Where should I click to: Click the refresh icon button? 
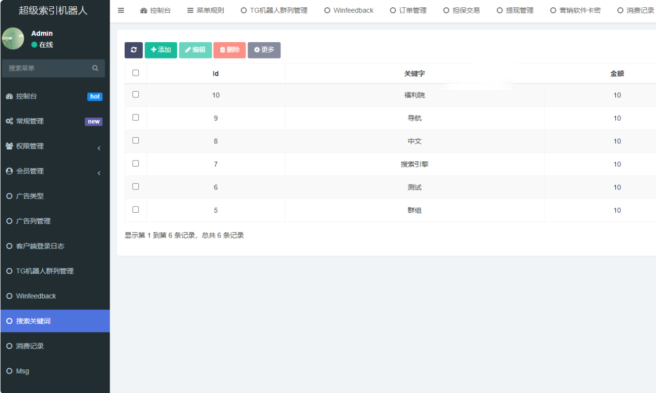[133, 50]
